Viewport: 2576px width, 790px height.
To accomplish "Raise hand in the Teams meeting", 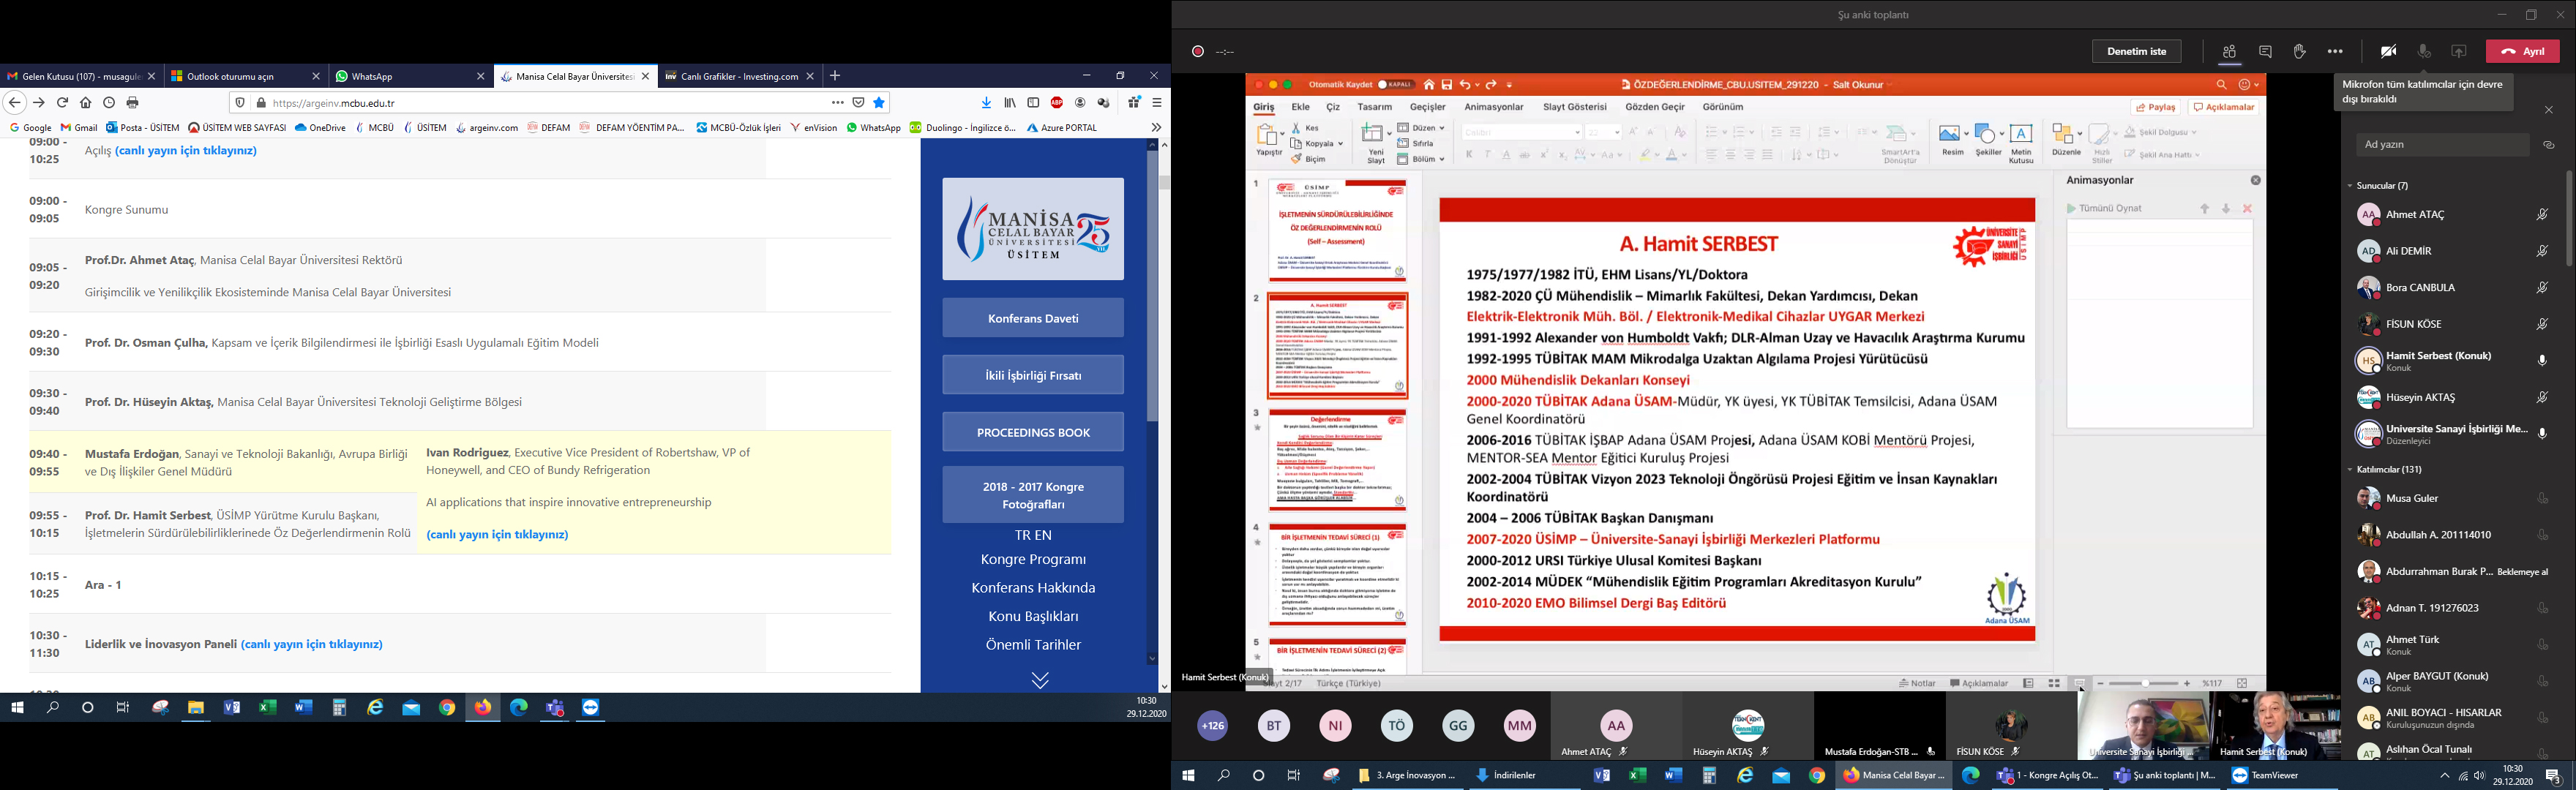I will 2299,52.
